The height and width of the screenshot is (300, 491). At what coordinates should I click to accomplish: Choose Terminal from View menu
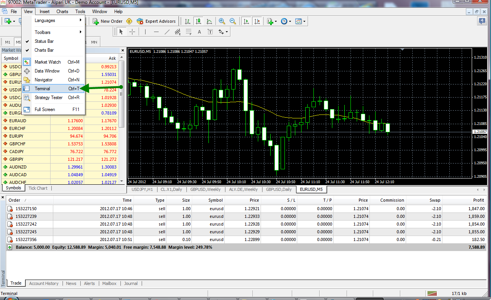pyautogui.click(x=53, y=89)
